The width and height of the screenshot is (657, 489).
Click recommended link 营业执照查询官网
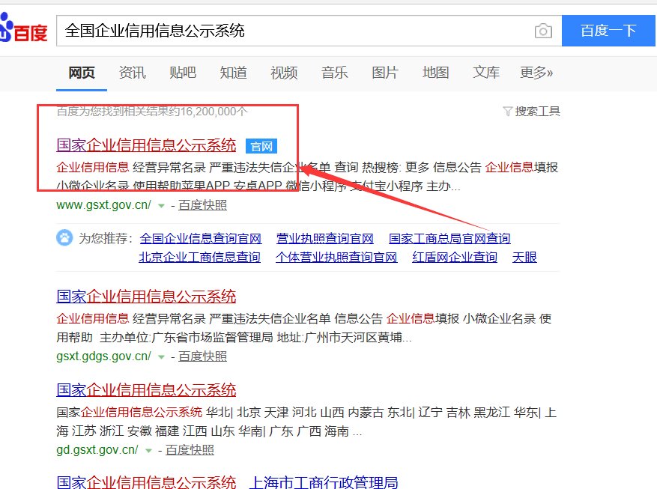tap(324, 239)
